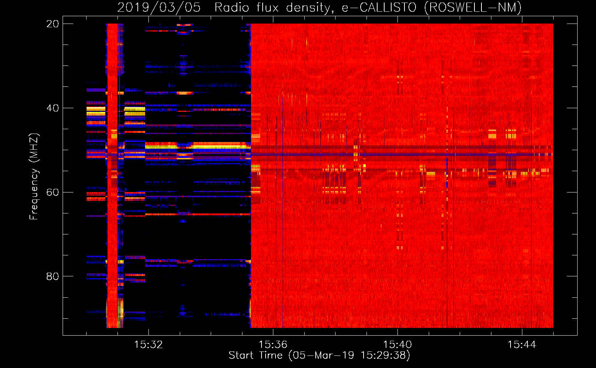Click the 'Frequency (MHZ)' y-axis label
Screen dimensions: 596x368
pyautogui.click(x=34, y=177)
